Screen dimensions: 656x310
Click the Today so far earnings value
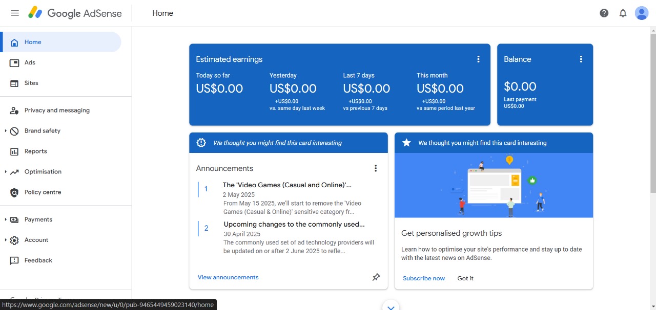(219, 88)
